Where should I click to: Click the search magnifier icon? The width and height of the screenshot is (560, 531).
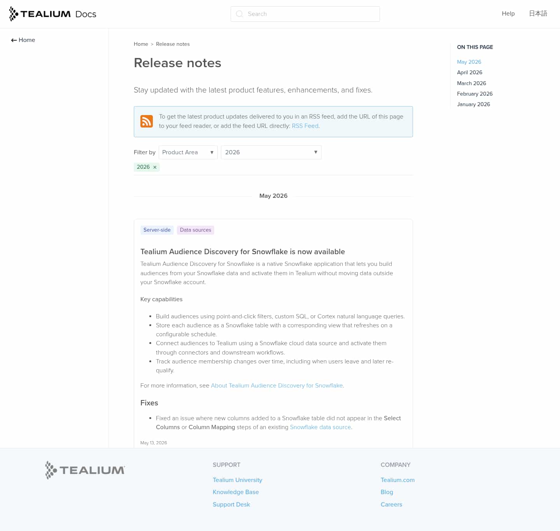tap(240, 14)
